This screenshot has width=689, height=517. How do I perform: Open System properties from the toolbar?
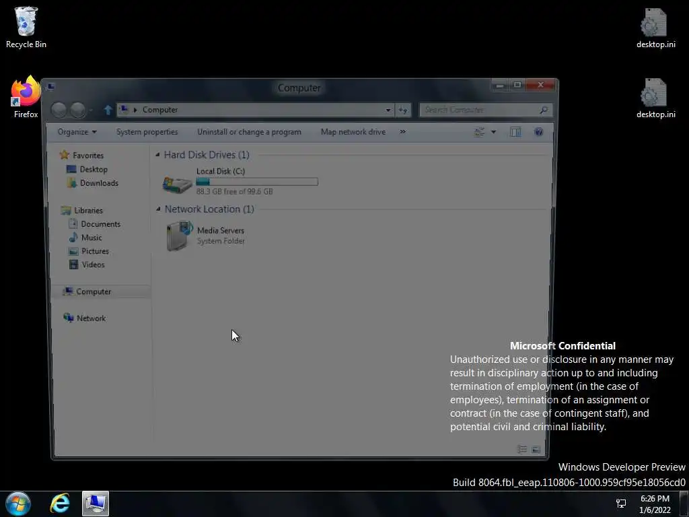tap(147, 132)
